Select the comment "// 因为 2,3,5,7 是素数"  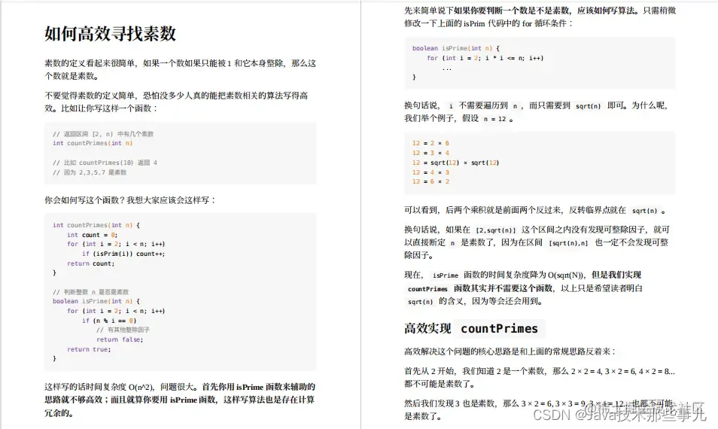click(x=90, y=172)
